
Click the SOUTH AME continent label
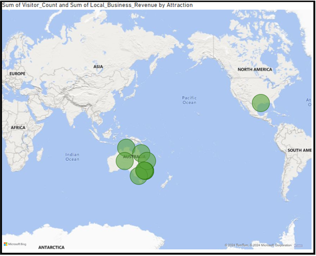tap(299, 150)
